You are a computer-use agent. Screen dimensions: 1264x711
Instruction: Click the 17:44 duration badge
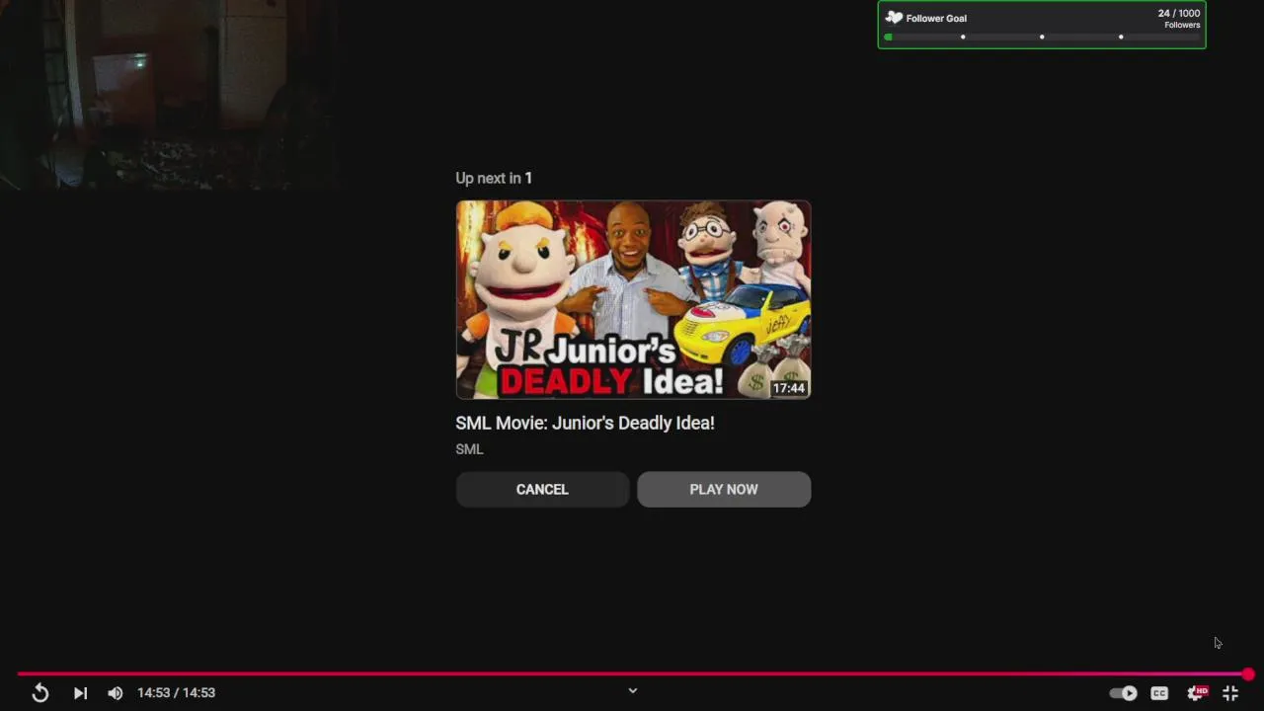(x=789, y=388)
